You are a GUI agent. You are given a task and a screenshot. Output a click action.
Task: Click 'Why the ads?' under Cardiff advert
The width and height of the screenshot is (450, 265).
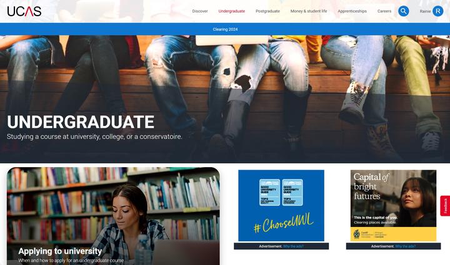pos(405,246)
